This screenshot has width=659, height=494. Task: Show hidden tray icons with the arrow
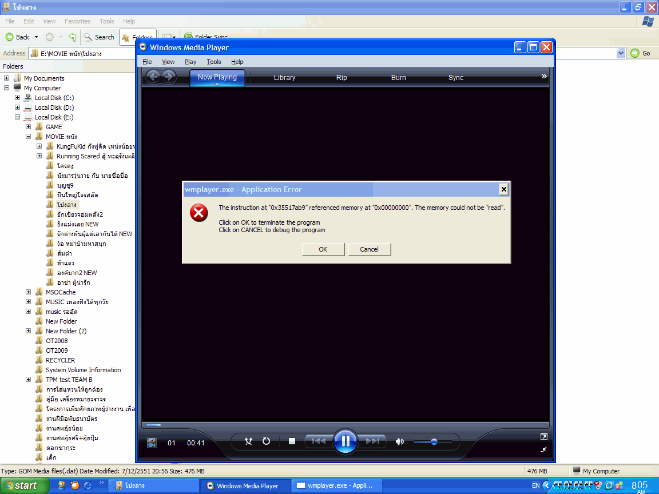tap(546, 485)
